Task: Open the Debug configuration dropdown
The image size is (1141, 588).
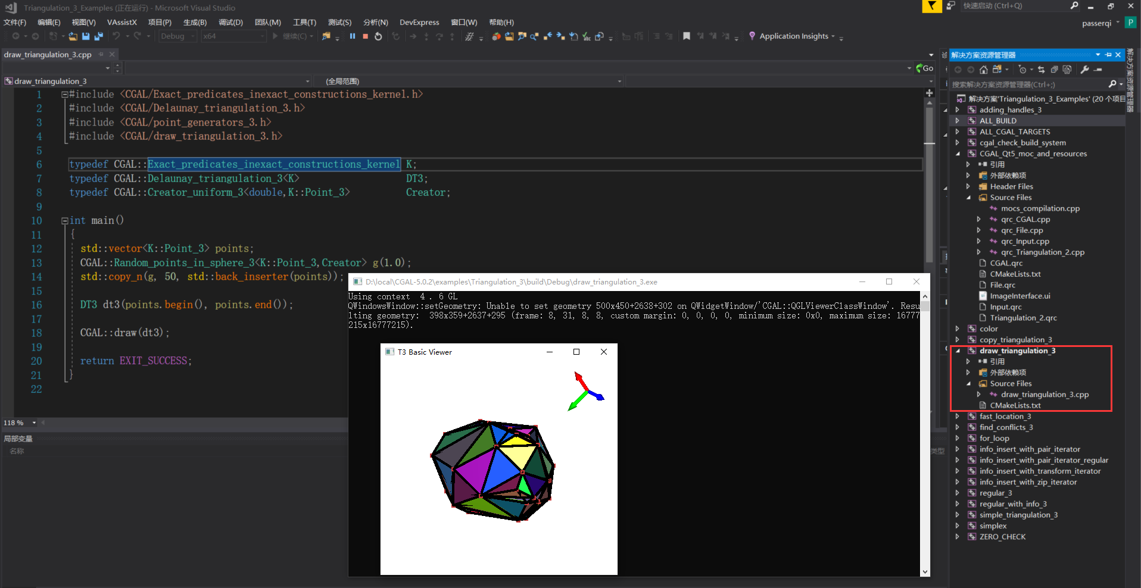Action: click(x=177, y=36)
